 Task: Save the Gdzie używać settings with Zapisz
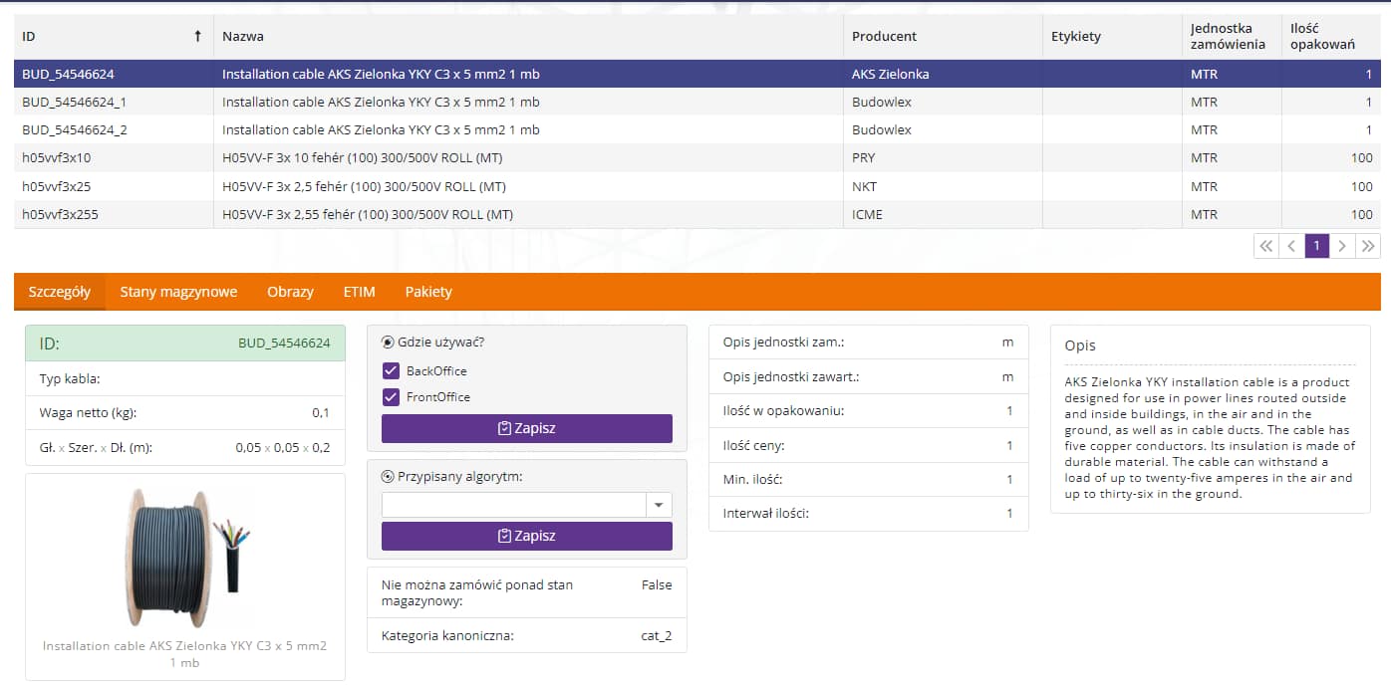(526, 428)
